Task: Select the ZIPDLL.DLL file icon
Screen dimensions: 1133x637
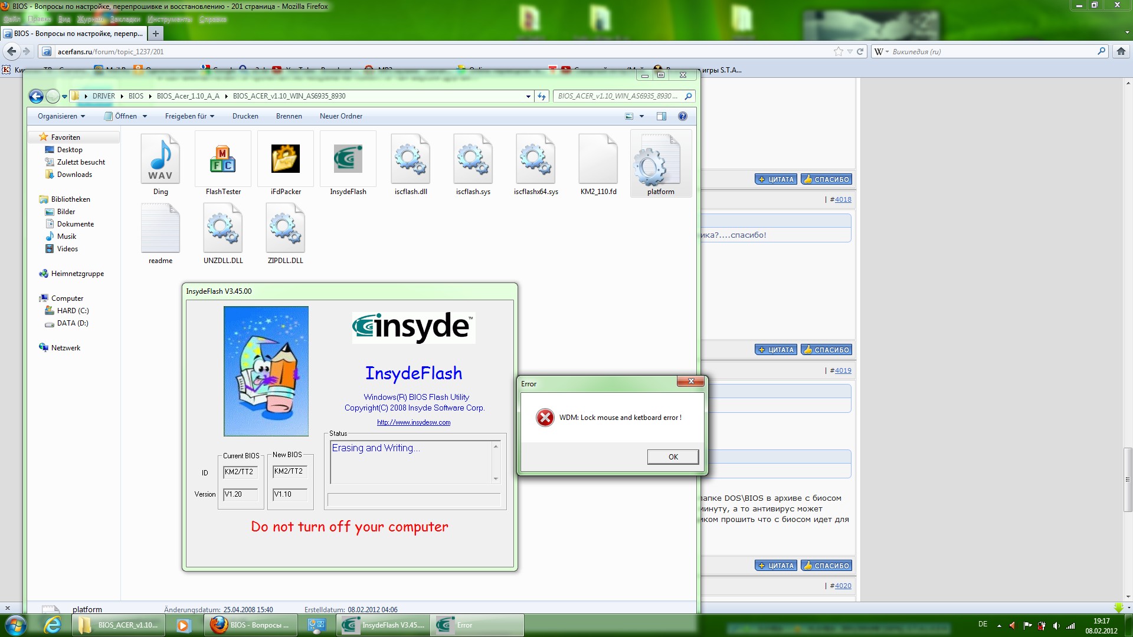Action: tap(286, 228)
